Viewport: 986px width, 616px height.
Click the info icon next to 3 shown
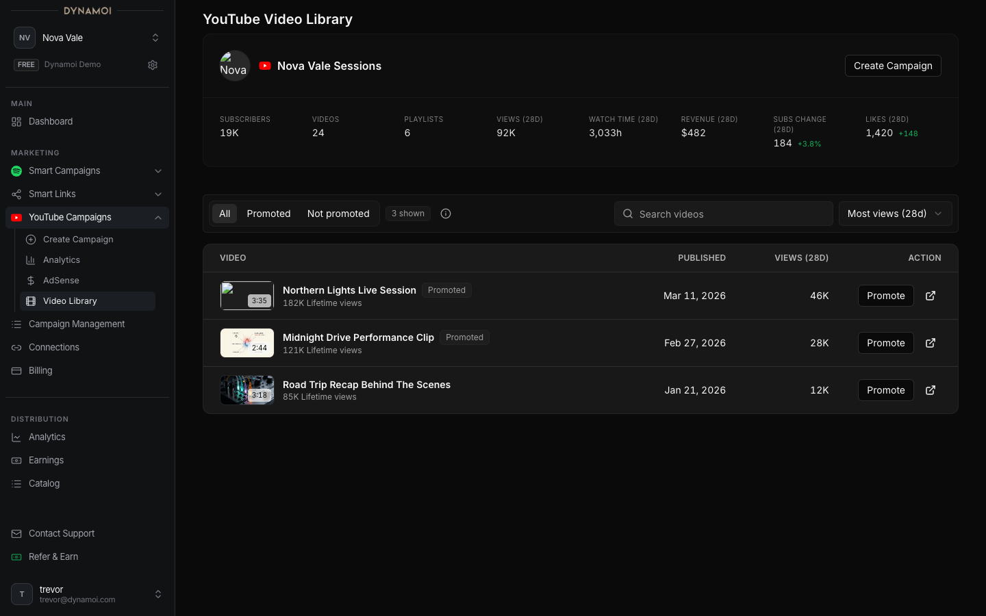point(446,214)
